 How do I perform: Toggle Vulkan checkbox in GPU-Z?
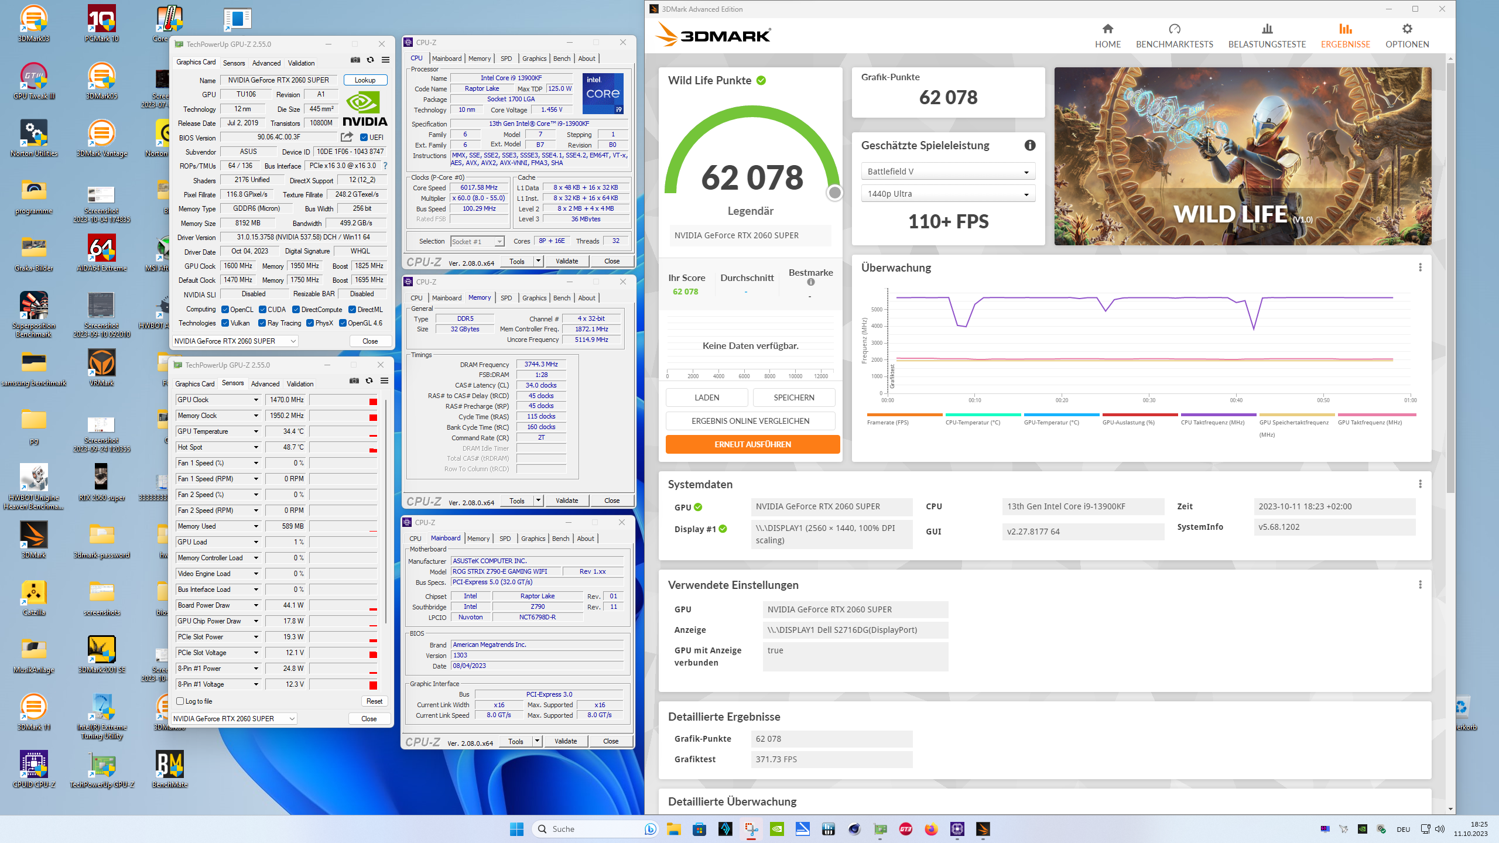(225, 323)
